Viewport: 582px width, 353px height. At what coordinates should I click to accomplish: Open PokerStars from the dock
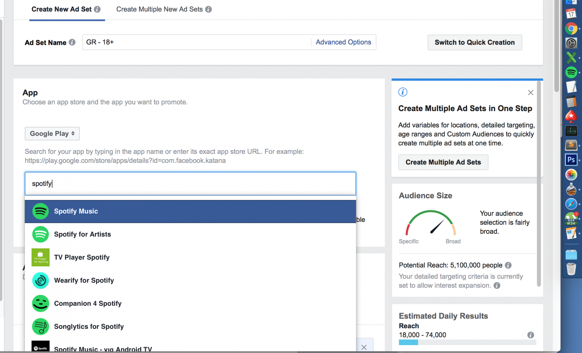(x=571, y=116)
